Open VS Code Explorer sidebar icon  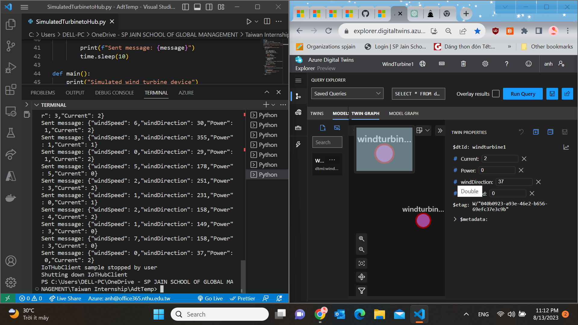[11, 24]
